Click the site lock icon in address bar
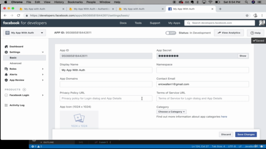 27,16
